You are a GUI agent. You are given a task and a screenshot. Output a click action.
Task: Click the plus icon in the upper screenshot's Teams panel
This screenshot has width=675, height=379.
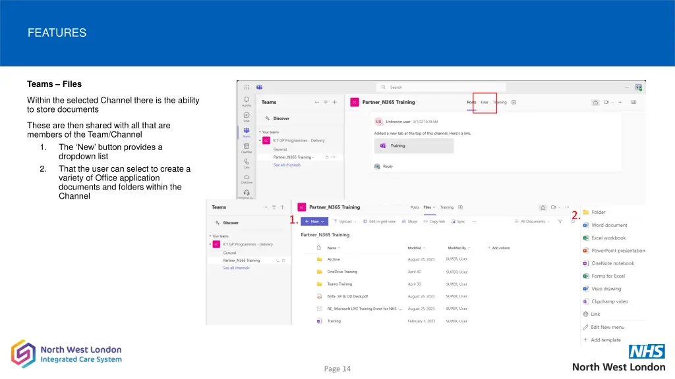click(334, 102)
